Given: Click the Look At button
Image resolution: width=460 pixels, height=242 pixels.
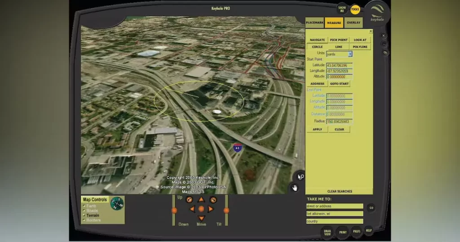Looking at the screenshot, I should pos(360,40).
